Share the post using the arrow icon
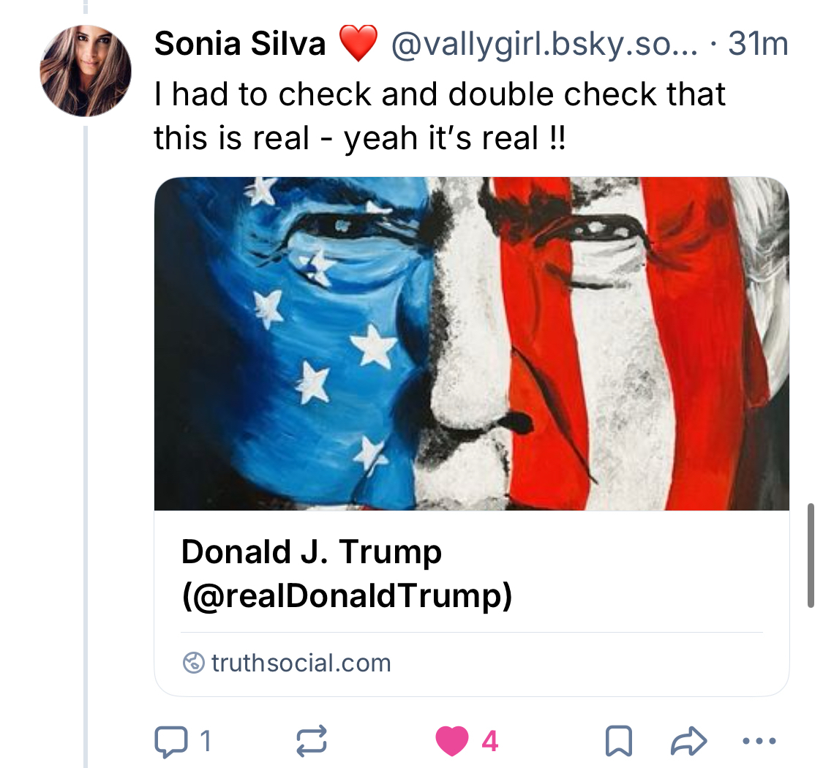 pyautogui.click(x=688, y=742)
